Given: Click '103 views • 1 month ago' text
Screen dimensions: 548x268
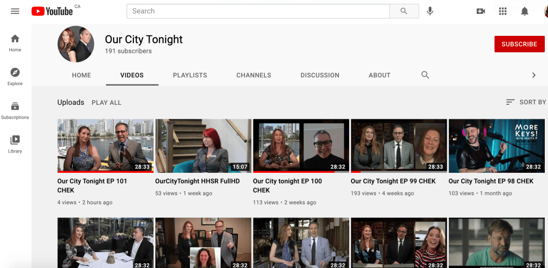Looking at the screenshot, I should [x=480, y=193].
